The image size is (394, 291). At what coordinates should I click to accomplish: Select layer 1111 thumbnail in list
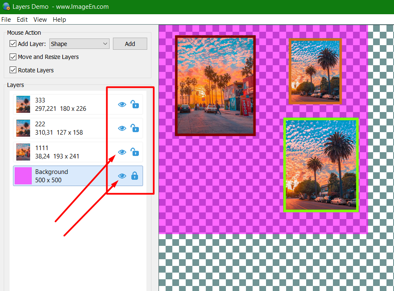click(23, 152)
